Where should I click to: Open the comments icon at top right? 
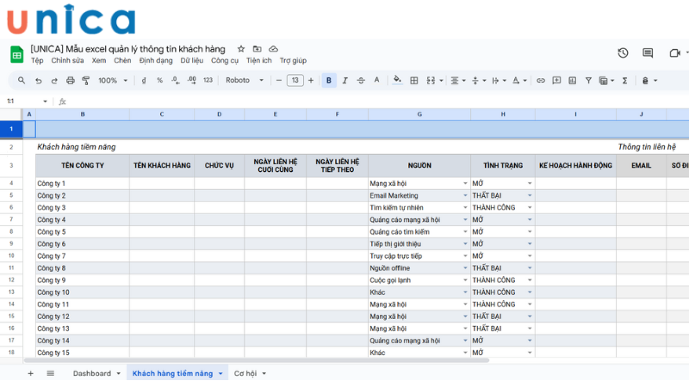coord(648,53)
